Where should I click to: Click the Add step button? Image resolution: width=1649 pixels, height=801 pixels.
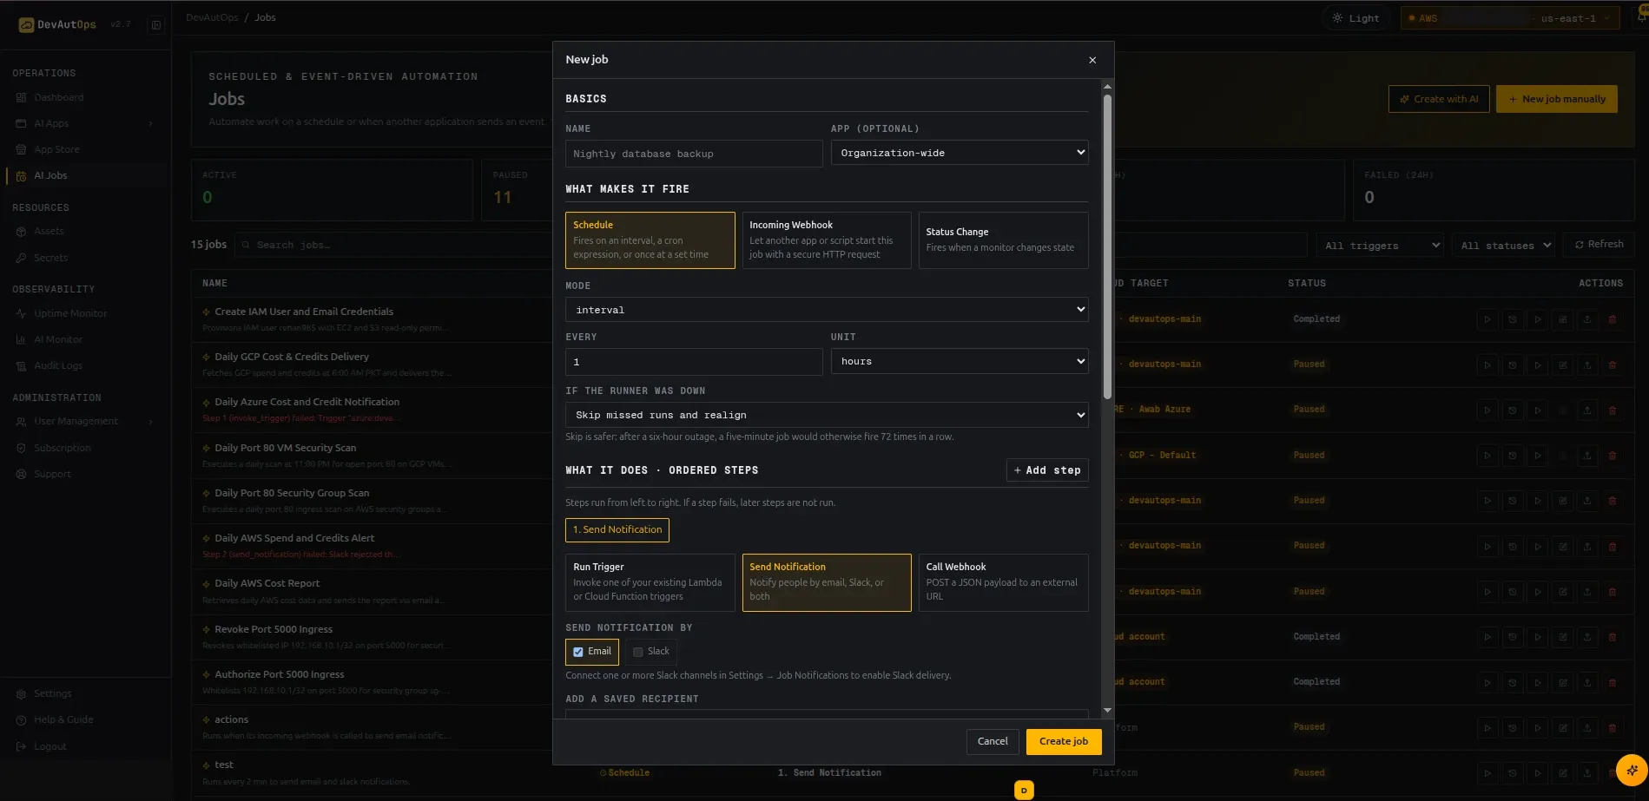(x=1047, y=470)
